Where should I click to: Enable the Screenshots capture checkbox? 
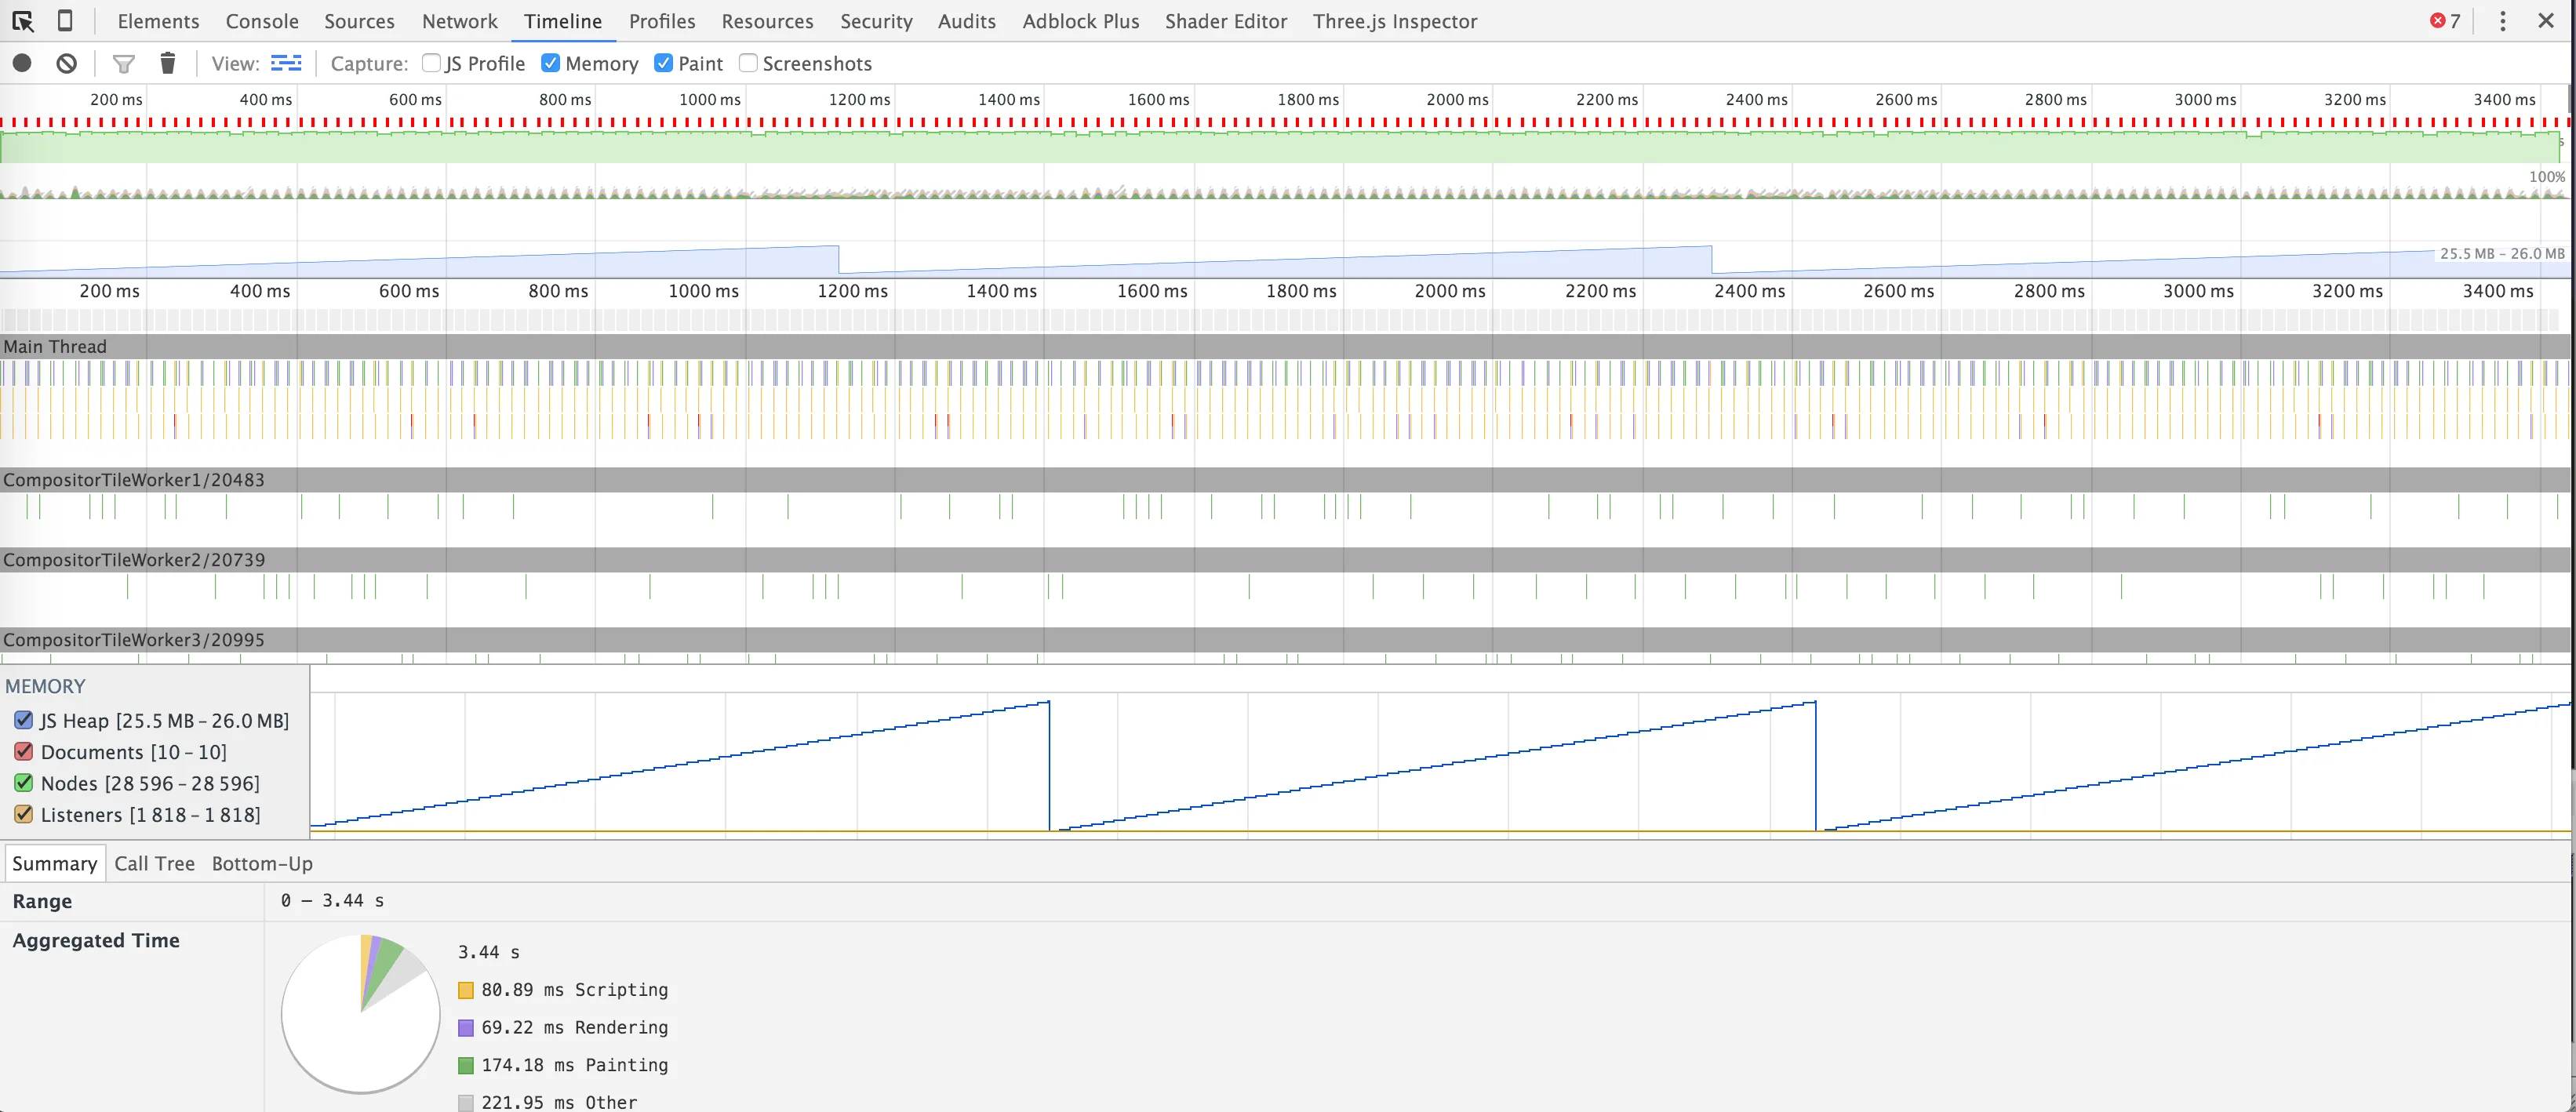(x=748, y=64)
